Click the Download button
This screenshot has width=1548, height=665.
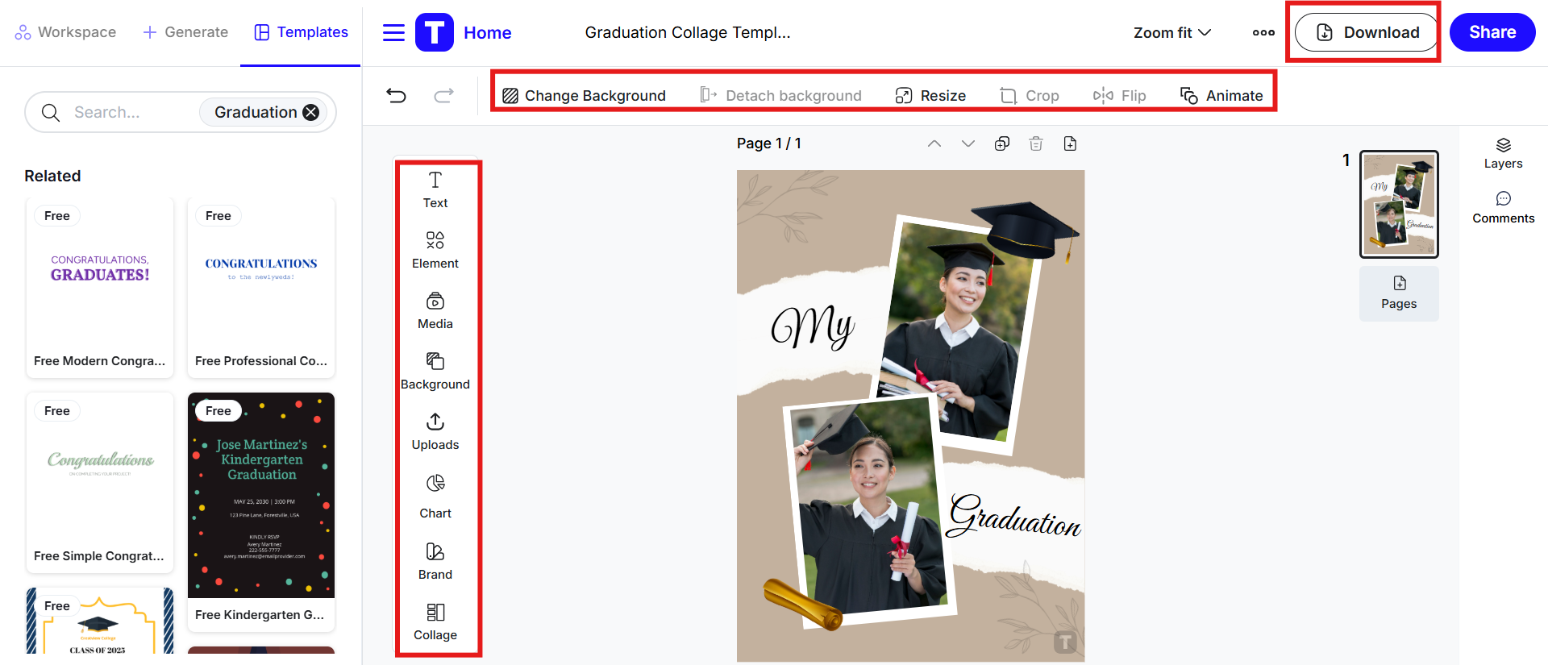(1367, 32)
